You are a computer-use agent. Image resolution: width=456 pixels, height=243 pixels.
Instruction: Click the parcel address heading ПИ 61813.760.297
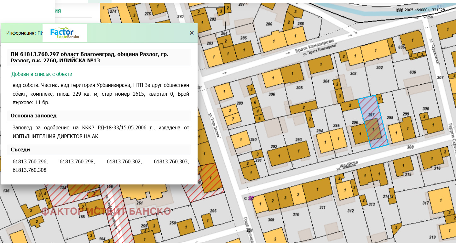(x=89, y=57)
